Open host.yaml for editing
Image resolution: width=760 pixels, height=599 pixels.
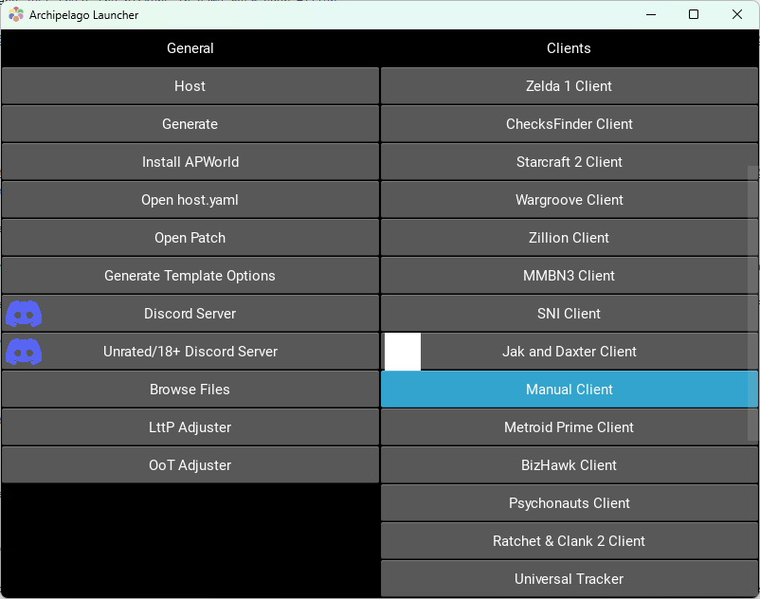[x=190, y=199]
